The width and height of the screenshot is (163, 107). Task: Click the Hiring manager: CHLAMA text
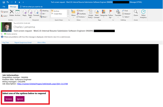[x=14, y=82]
